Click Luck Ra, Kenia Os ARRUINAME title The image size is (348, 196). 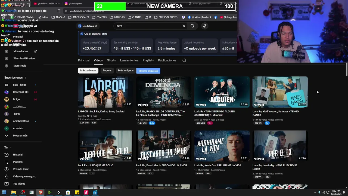(218, 166)
